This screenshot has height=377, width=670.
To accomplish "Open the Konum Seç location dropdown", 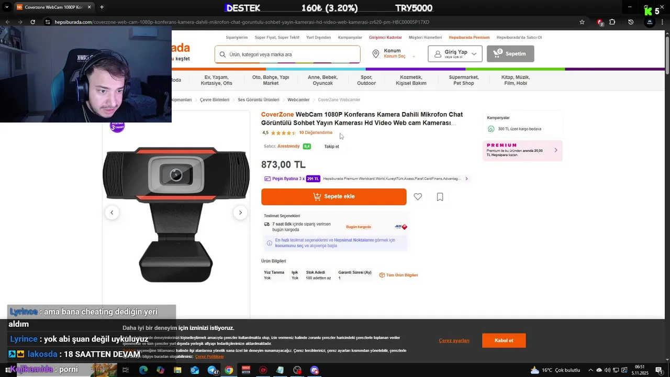I will coord(399,57).
